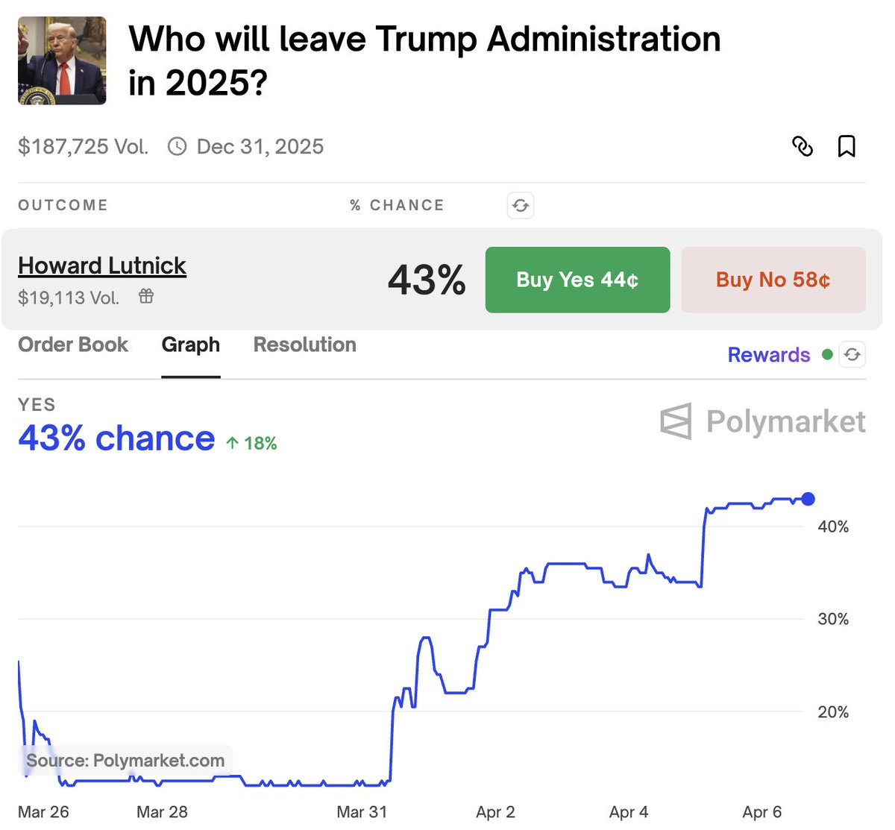Open the Howard Lutnick outcome link
Image resolution: width=895 pixels, height=830 pixels.
102,265
